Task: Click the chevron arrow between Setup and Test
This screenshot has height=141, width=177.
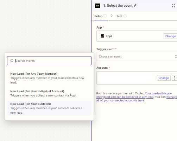Action: click(112, 16)
